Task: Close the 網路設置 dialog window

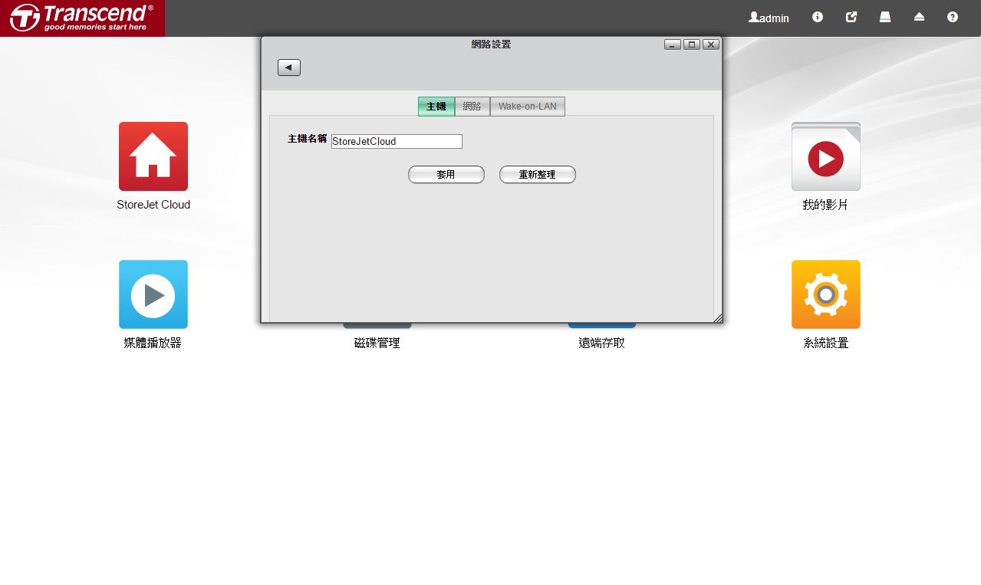Action: [711, 44]
